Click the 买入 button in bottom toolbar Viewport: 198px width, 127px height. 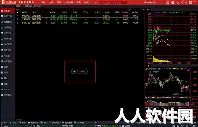5,122
